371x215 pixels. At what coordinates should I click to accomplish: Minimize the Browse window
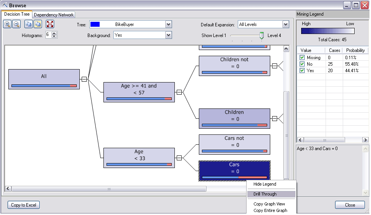click(x=347, y=5)
